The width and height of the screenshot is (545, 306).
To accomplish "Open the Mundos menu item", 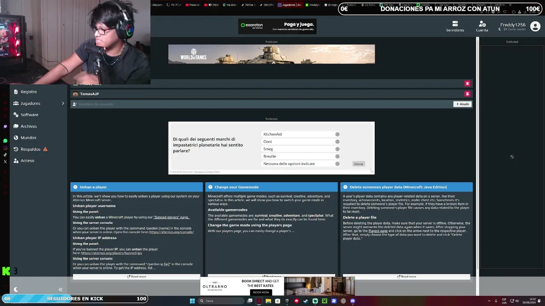I will (x=29, y=138).
